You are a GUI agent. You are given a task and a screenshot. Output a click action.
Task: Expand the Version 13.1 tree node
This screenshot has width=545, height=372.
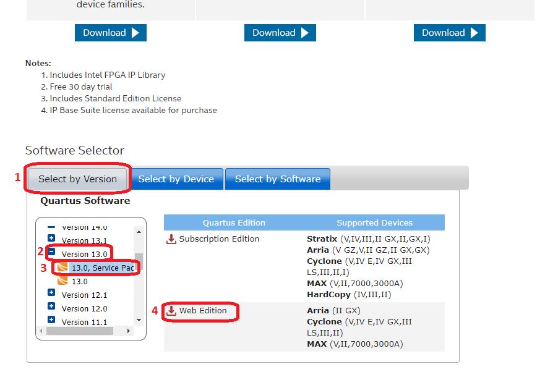click(x=51, y=238)
